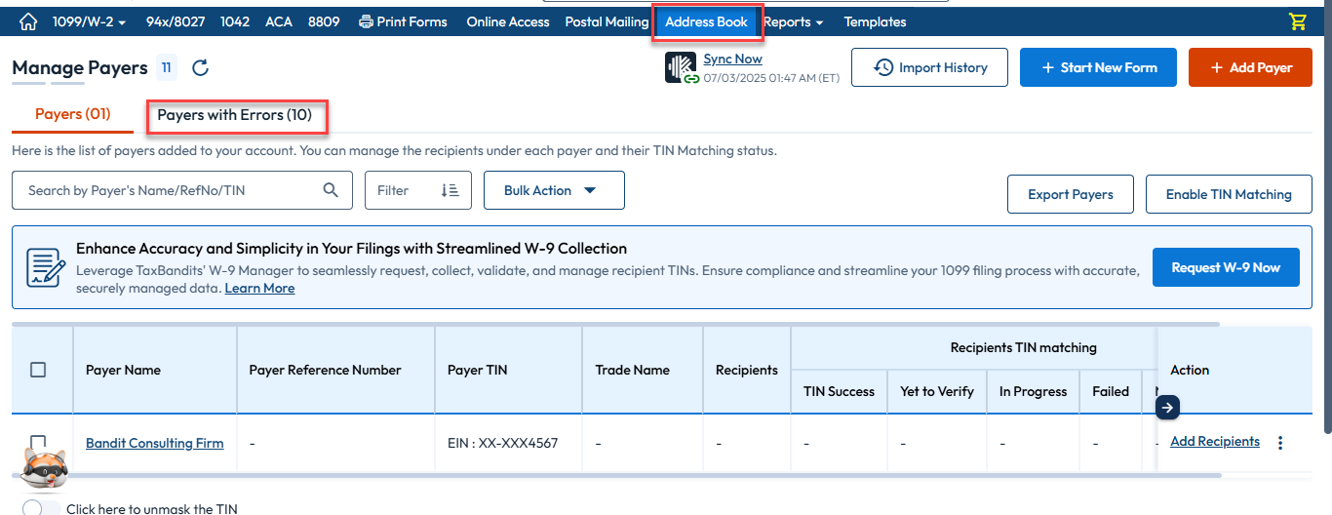Viewport: 1332px width, 515px height.
Task: Click the search magnifier icon
Action: (331, 190)
